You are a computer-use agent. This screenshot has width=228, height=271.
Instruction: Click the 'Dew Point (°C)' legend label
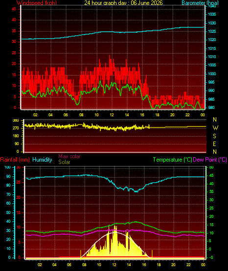pos(210,160)
